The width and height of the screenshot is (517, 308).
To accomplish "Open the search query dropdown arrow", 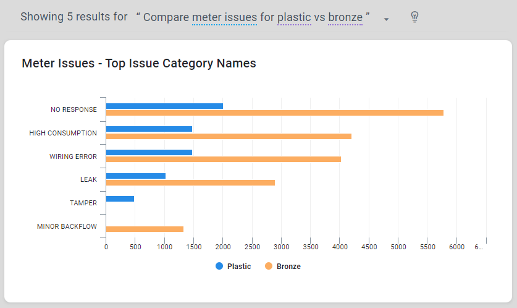I will 386,19.
